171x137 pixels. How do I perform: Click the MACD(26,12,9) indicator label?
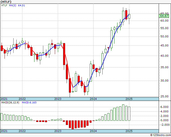[x=10, y=103]
